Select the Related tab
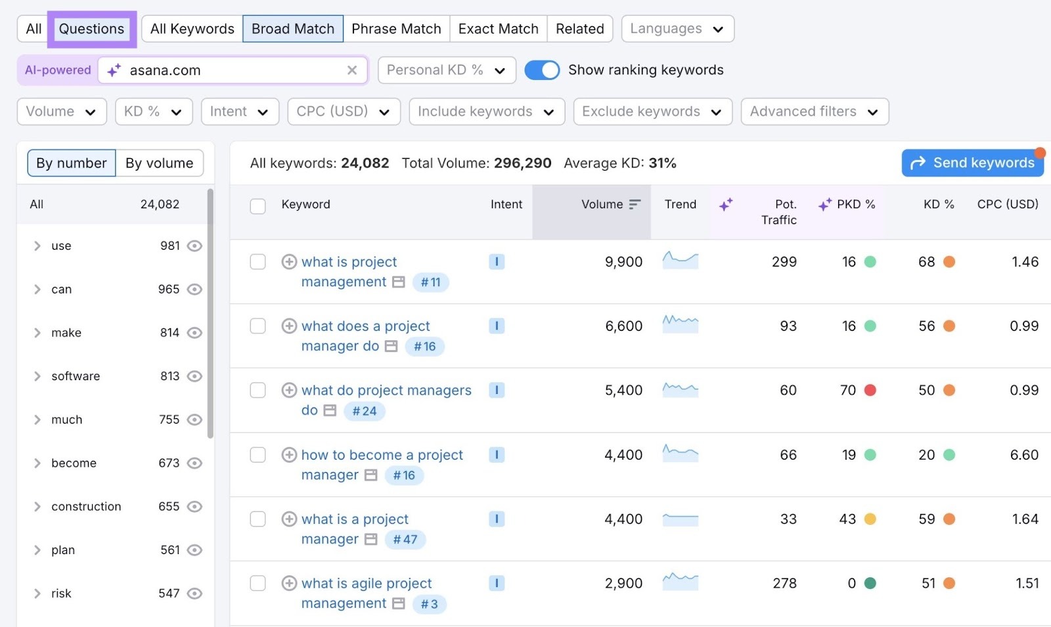This screenshot has width=1051, height=627. (579, 28)
